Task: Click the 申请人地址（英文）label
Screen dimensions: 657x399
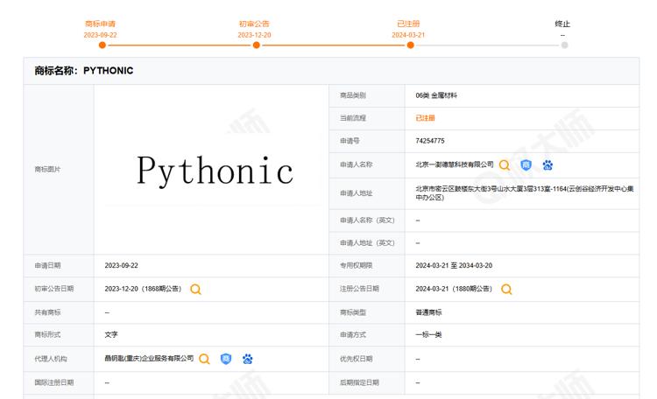Action: coord(367,243)
